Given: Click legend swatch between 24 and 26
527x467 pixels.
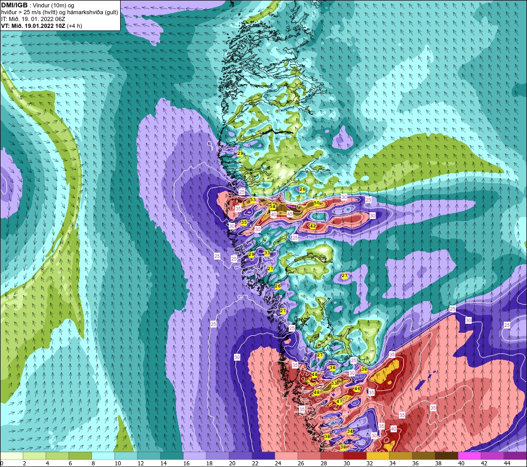Looking at the screenshot, I should click(286, 455).
